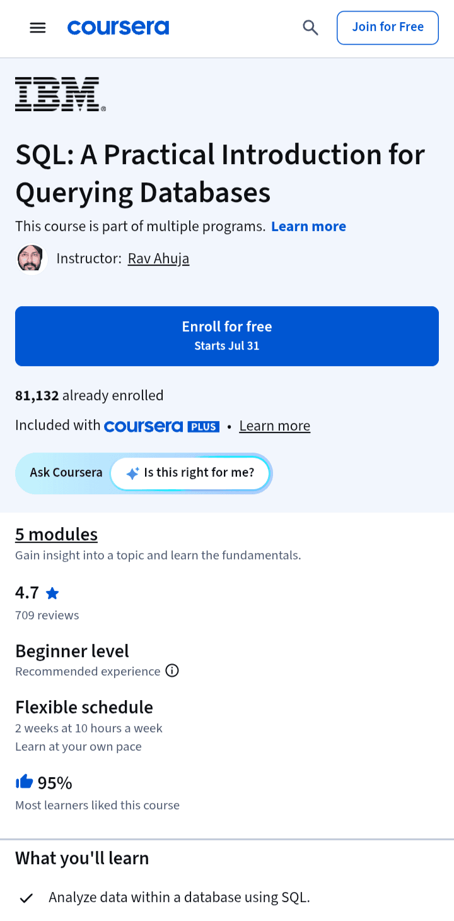Click the IBM partner logo

(x=61, y=94)
